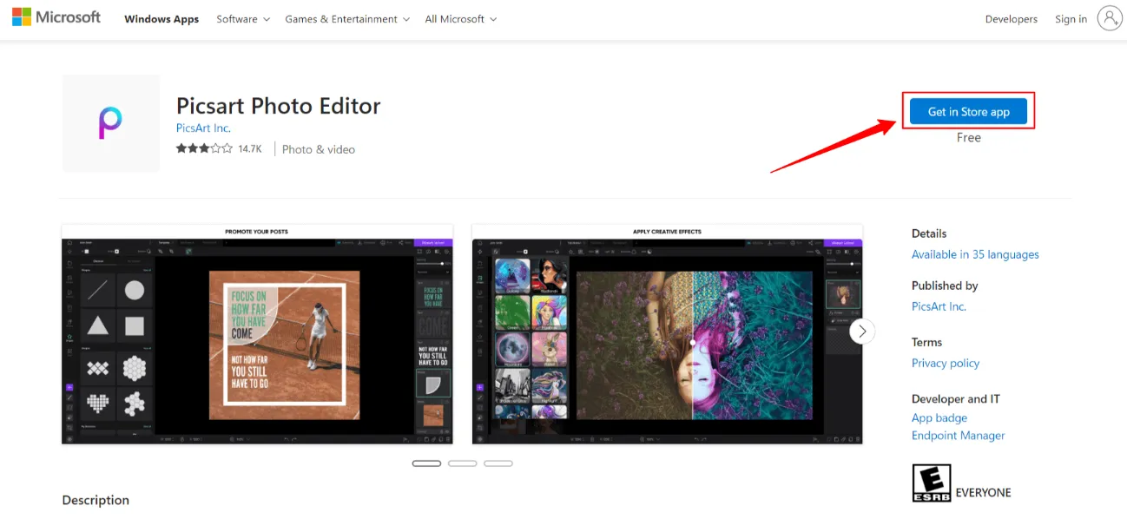The image size is (1127, 519).
Task: Open the Developers link
Action: 1011,19
